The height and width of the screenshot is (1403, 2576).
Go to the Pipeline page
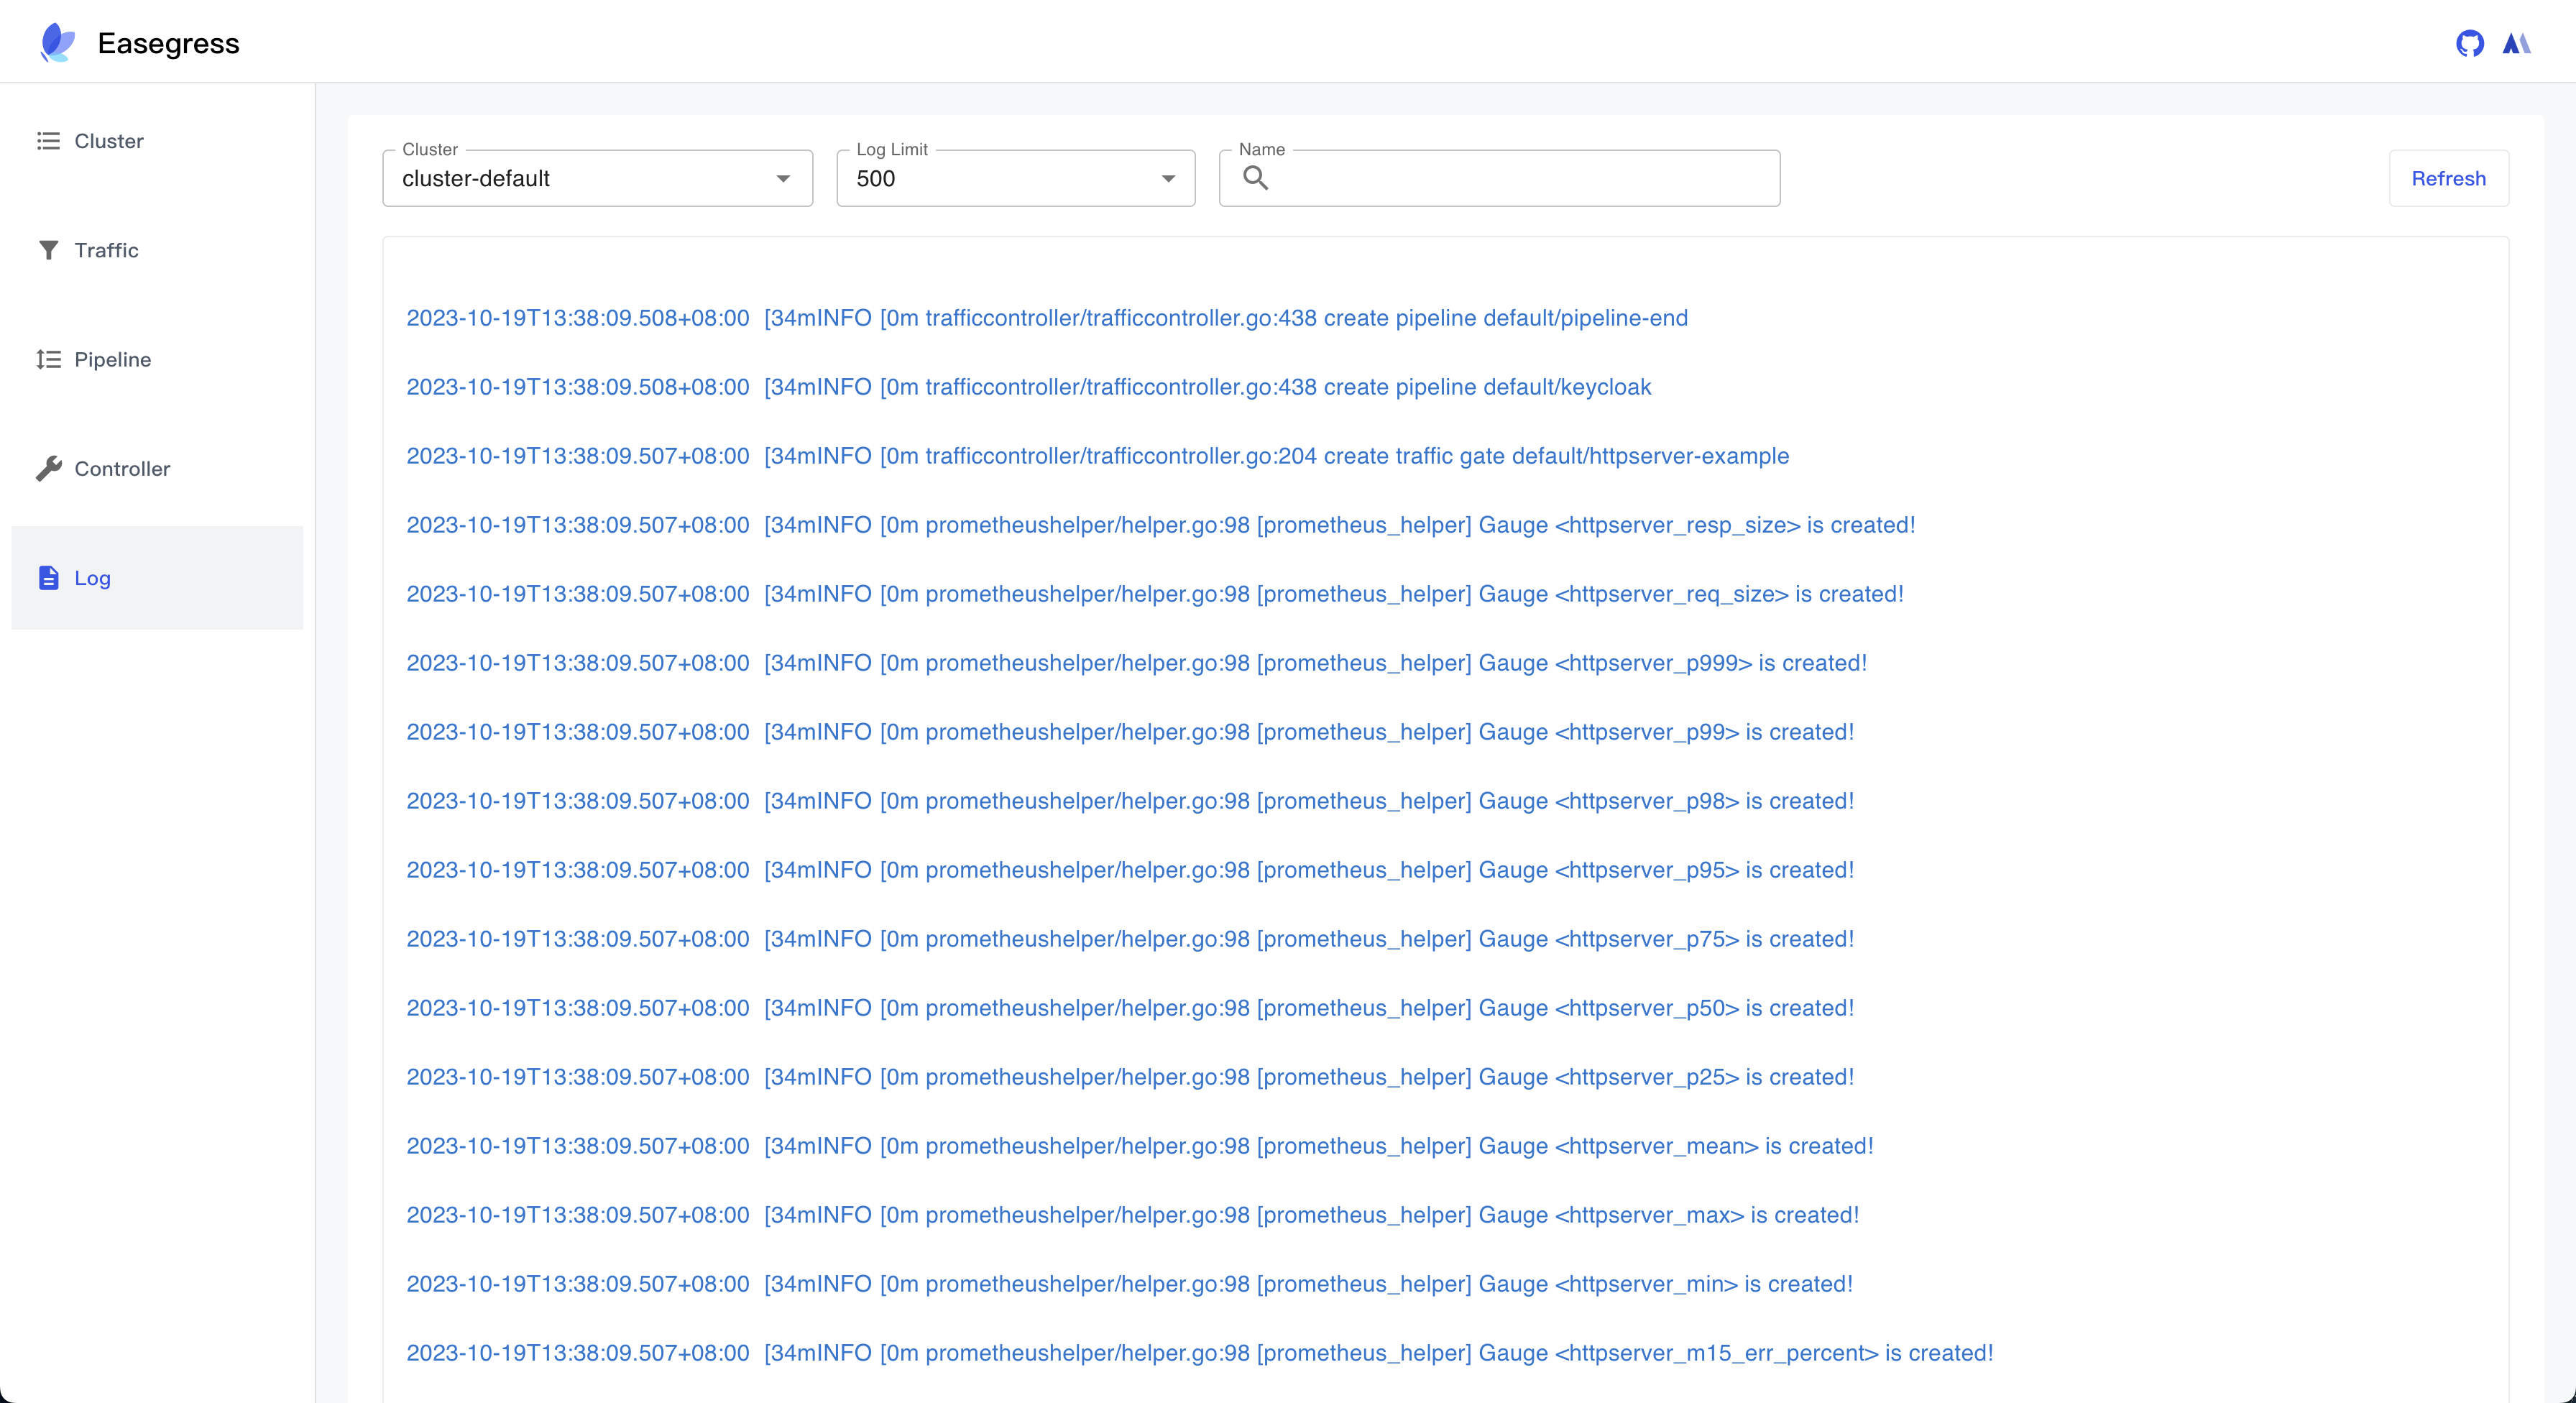coord(112,359)
